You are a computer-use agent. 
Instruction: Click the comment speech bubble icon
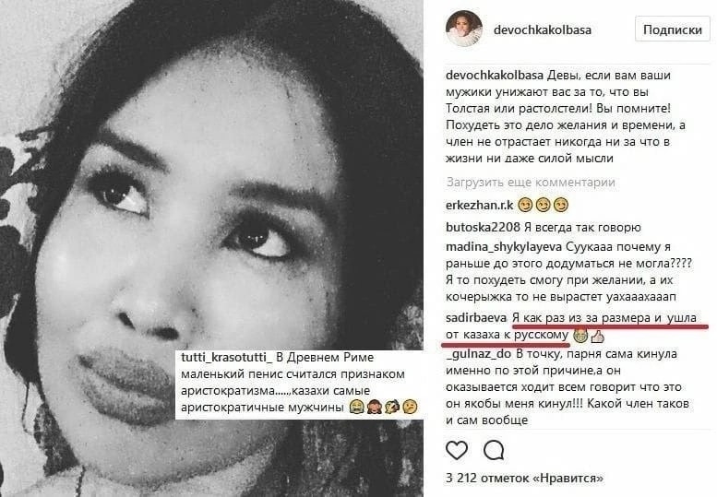tap(494, 450)
